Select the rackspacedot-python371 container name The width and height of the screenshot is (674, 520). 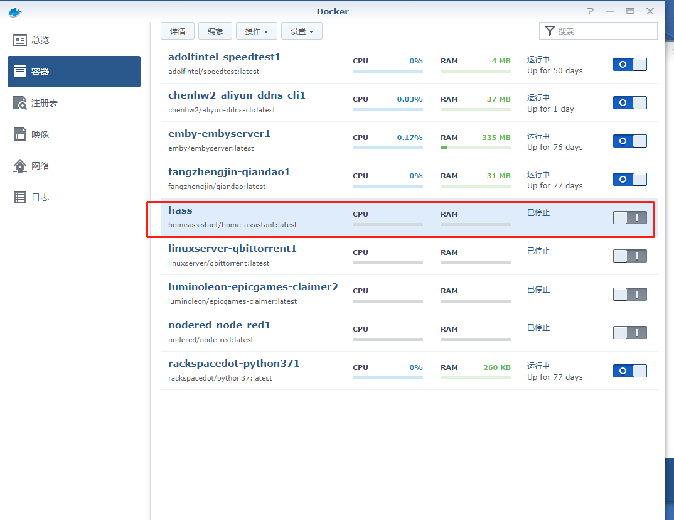[x=233, y=364]
